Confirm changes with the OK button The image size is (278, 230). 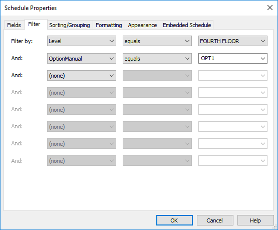pos(174,220)
